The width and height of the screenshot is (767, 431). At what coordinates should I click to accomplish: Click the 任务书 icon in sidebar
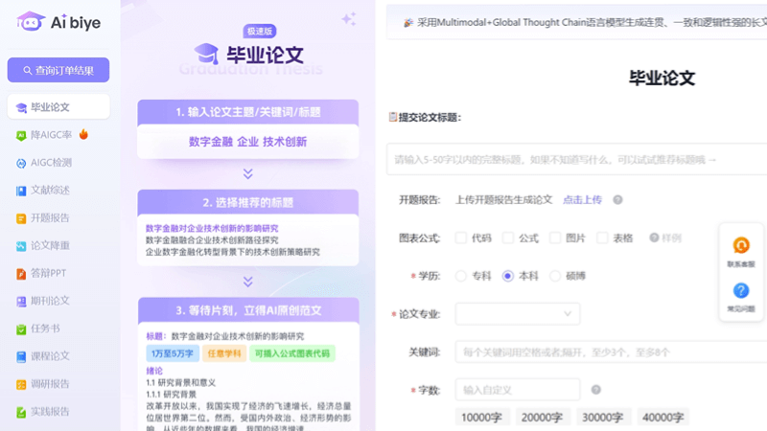click(21, 329)
